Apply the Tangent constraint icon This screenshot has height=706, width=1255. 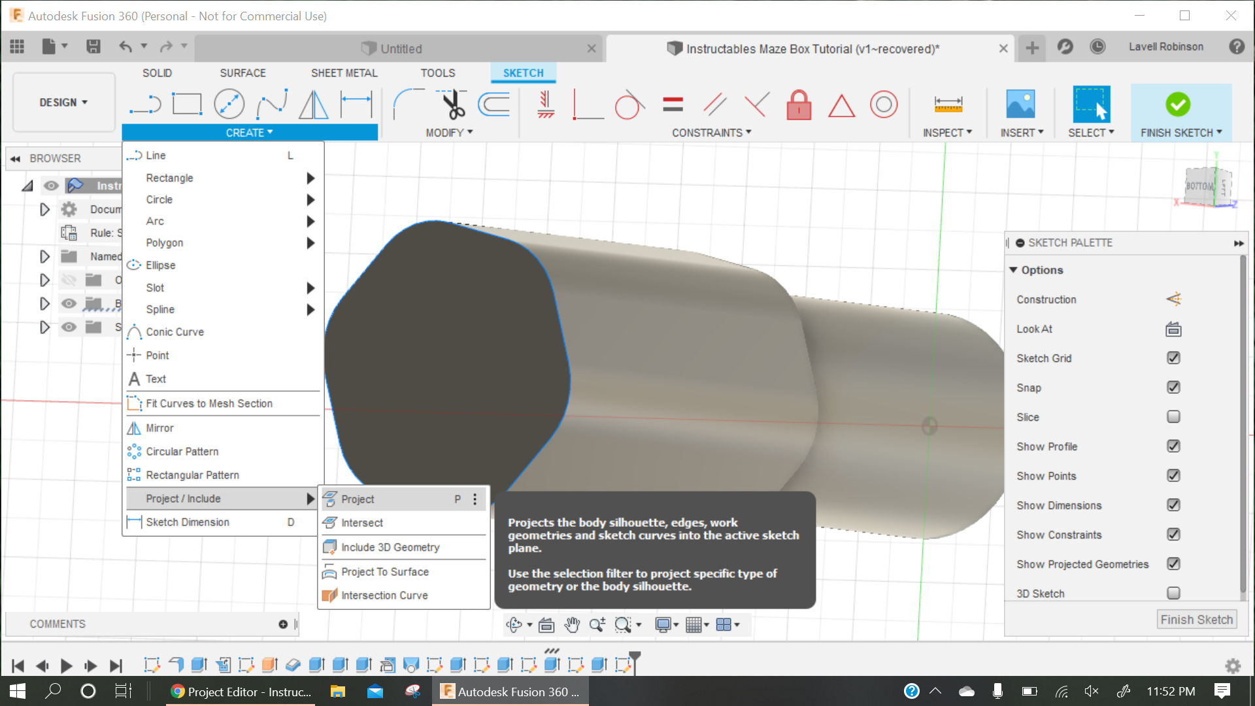629,105
